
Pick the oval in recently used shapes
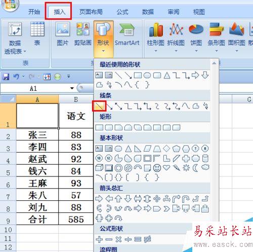[147, 76]
